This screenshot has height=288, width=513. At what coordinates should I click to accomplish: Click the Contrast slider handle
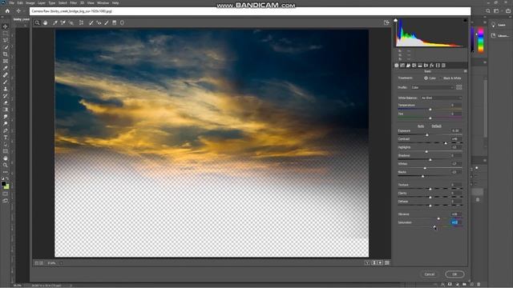(446, 143)
